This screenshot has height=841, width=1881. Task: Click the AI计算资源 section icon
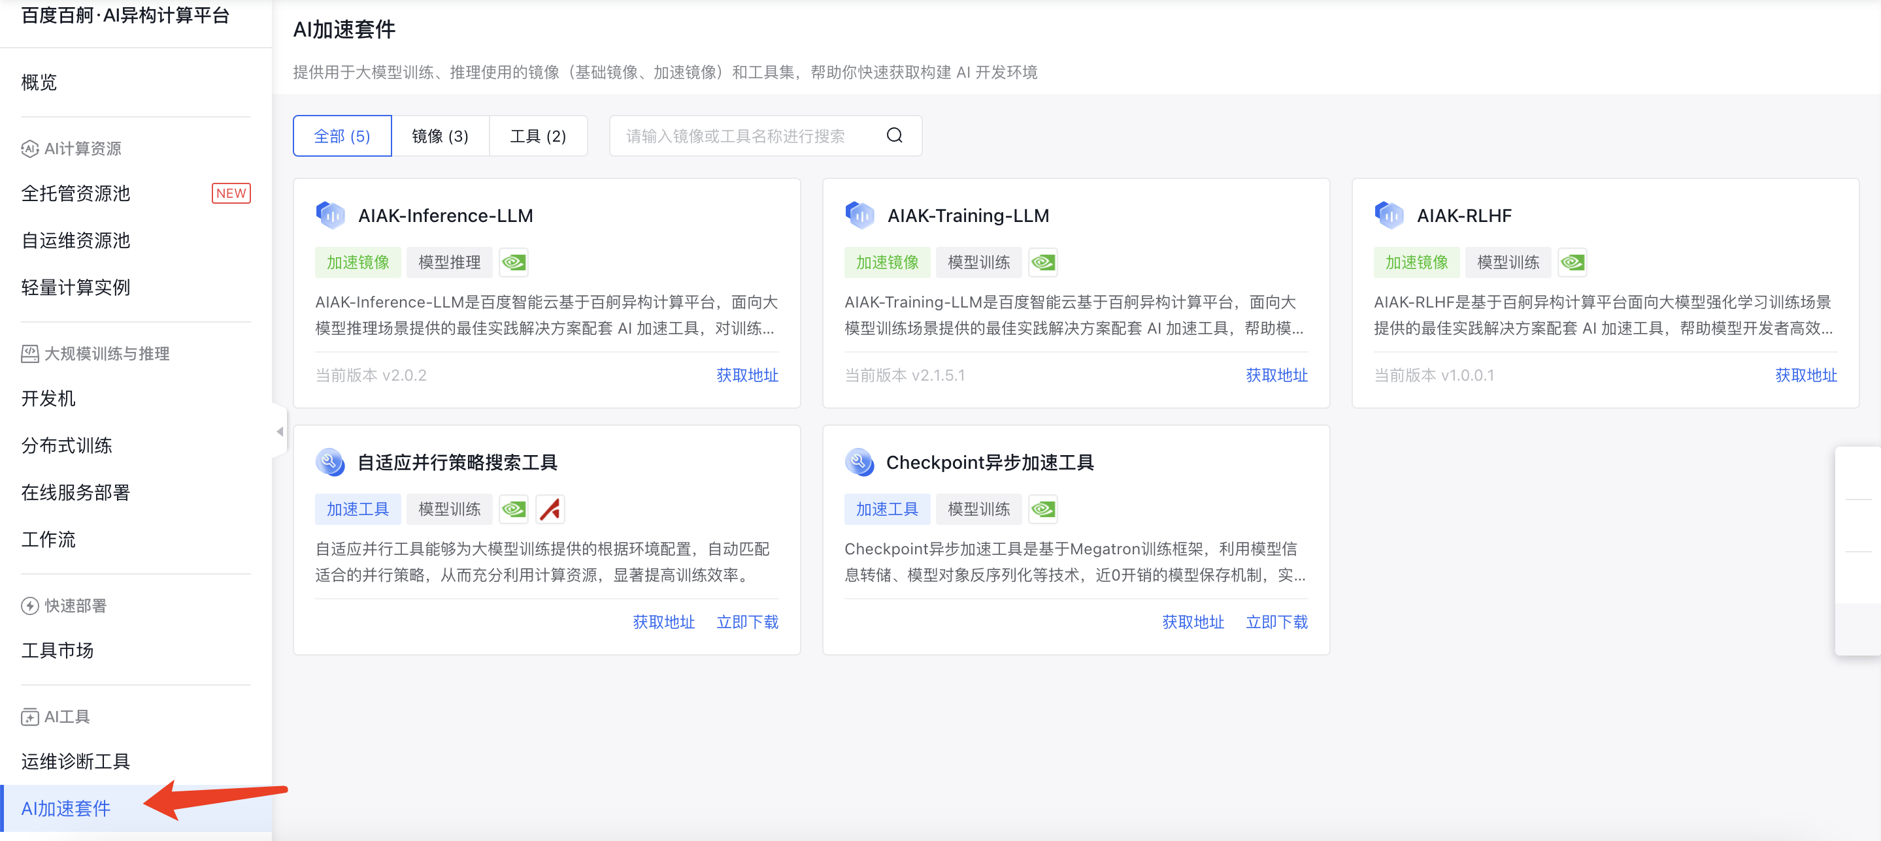pos(30,149)
